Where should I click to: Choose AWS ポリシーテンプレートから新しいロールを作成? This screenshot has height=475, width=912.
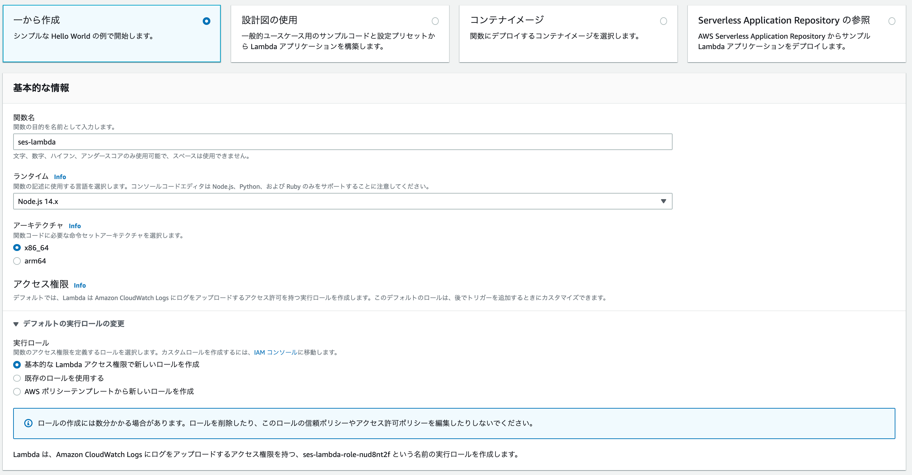click(17, 392)
